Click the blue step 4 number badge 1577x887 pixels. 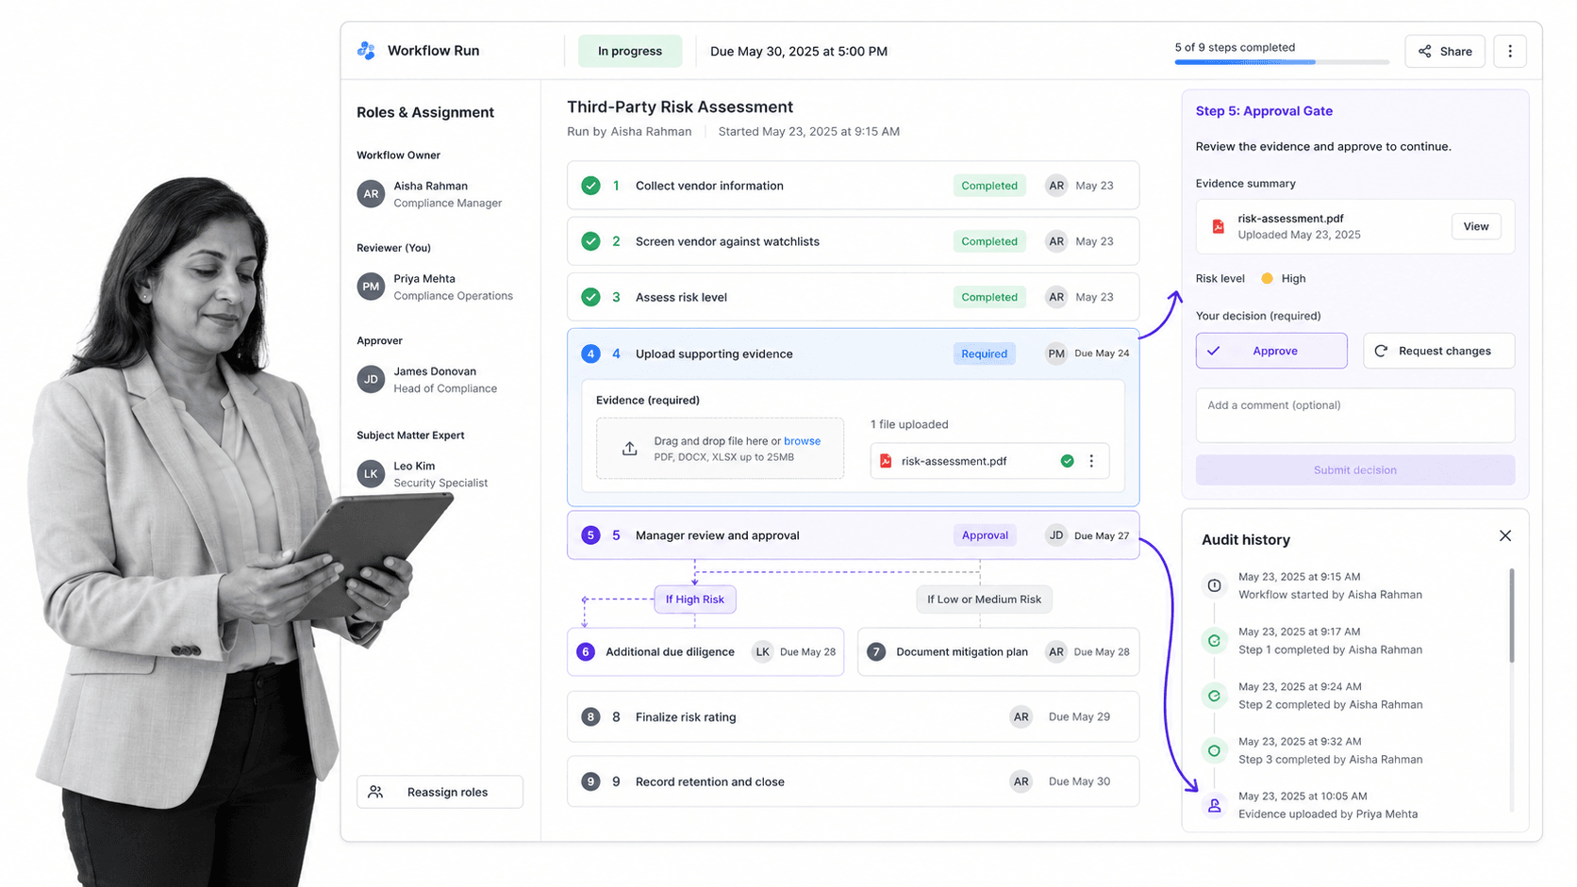(590, 353)
